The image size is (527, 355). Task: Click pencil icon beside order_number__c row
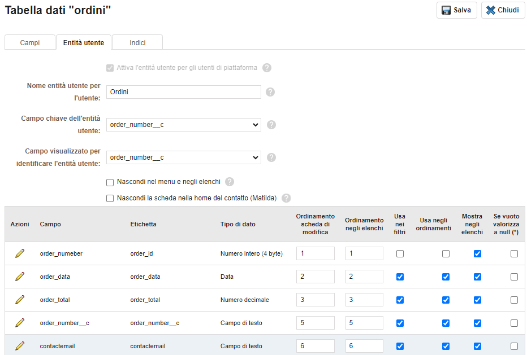click(20, 323)
